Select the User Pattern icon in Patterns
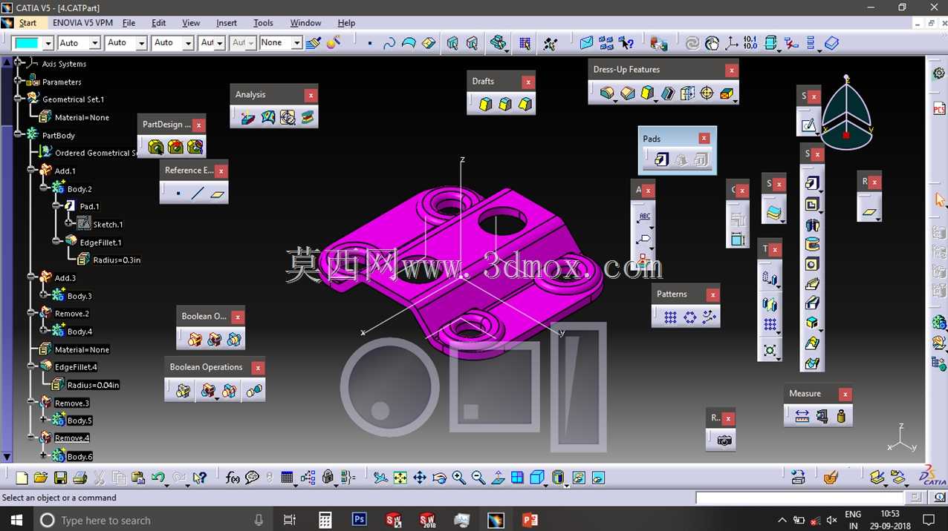The width and height of the screenshot is (948, 531). pos(710,317)
